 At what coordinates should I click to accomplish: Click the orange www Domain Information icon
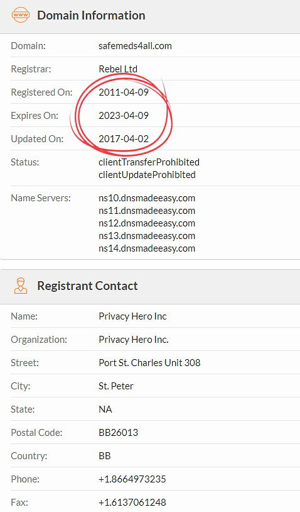point(20,15)
